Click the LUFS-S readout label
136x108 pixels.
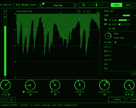107,56
